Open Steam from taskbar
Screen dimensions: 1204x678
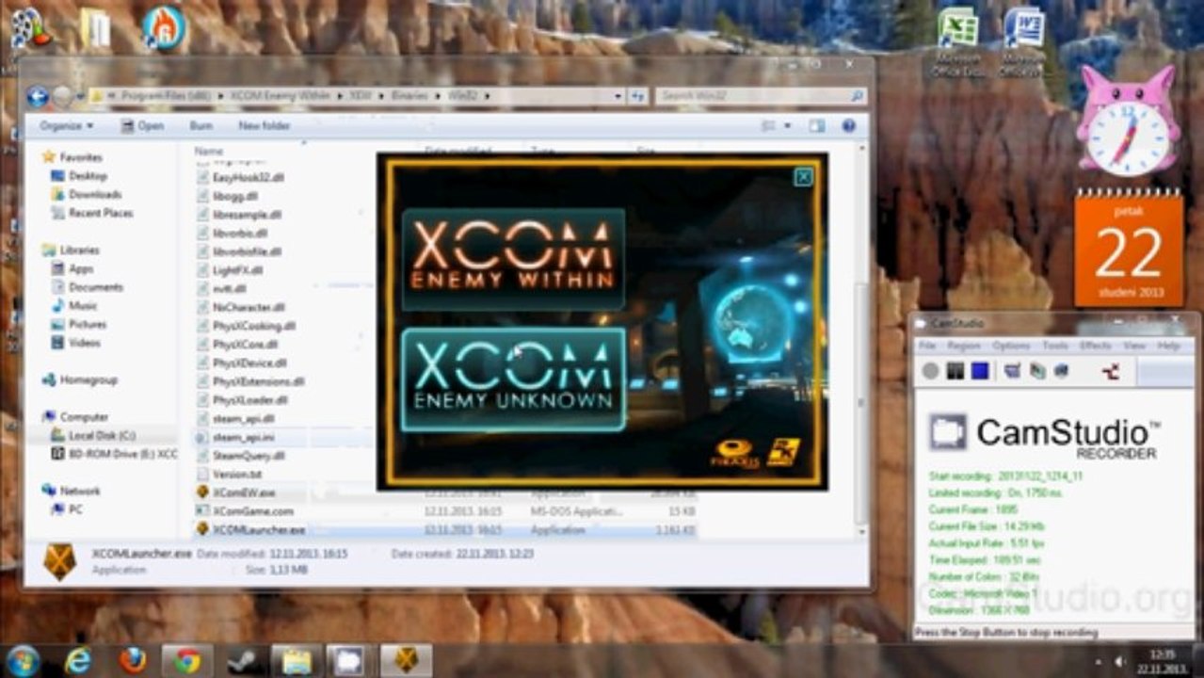pos(242,661)
